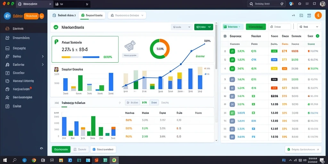Expand the first sidebar item with a chevron
The width and height of the screenshot is (328, 164).
[x=25, y=56]
